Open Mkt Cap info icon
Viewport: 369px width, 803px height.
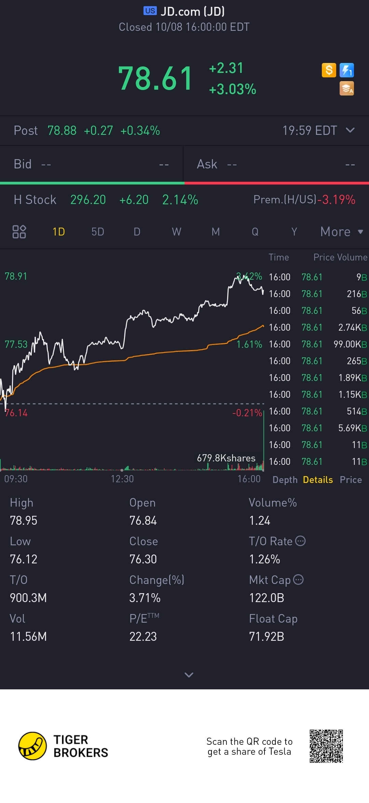pyautogui.click(x=298, y=579)
